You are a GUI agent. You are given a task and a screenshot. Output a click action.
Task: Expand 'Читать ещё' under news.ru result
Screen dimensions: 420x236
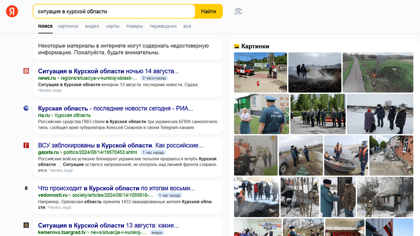pos(50,90)
